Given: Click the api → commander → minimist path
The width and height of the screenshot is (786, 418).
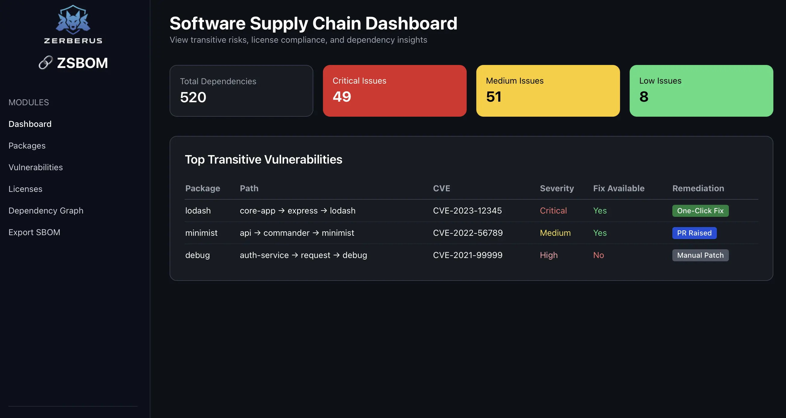Looking at the screenshot, I should [297, 233].
